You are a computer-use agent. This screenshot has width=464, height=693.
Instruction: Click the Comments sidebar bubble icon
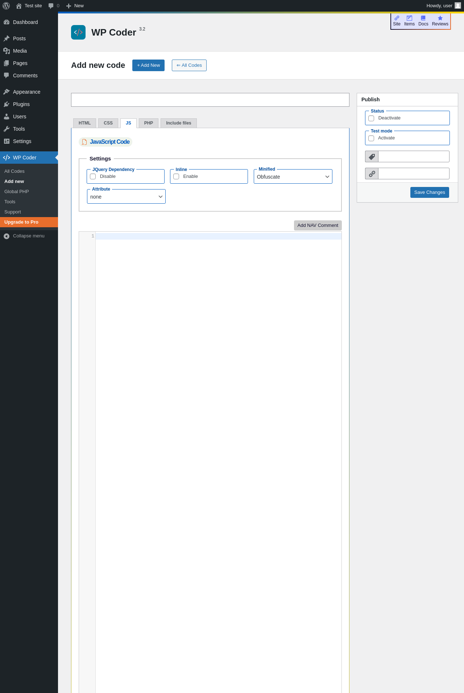7,76
